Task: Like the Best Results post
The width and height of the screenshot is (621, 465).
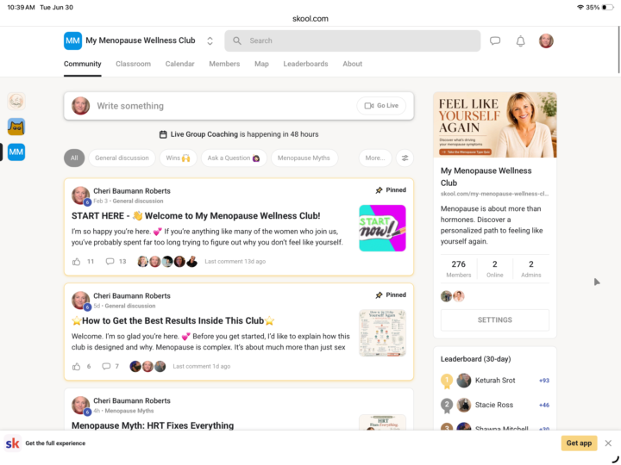Action: [77, 367]
